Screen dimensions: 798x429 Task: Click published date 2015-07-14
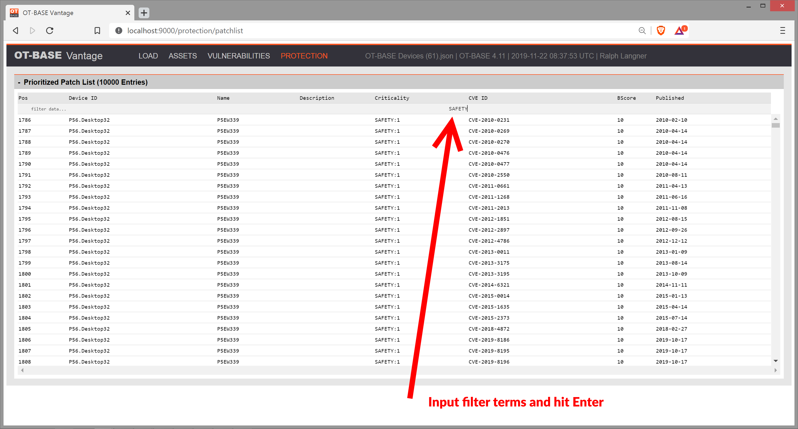671,318
